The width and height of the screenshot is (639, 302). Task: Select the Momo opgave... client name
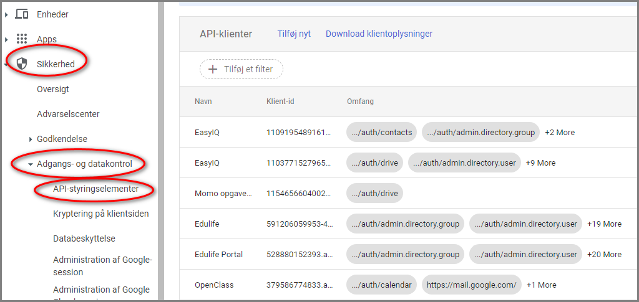(223, 194)
